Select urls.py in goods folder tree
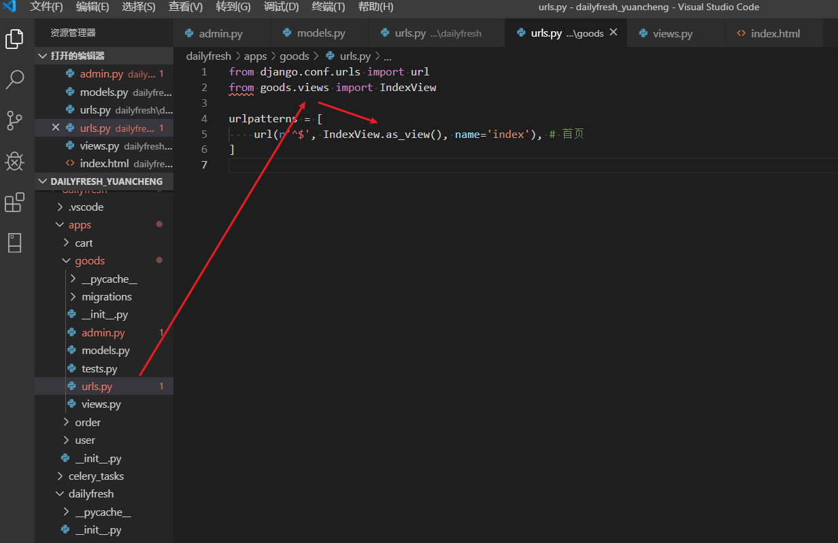 tap(104, 386)
